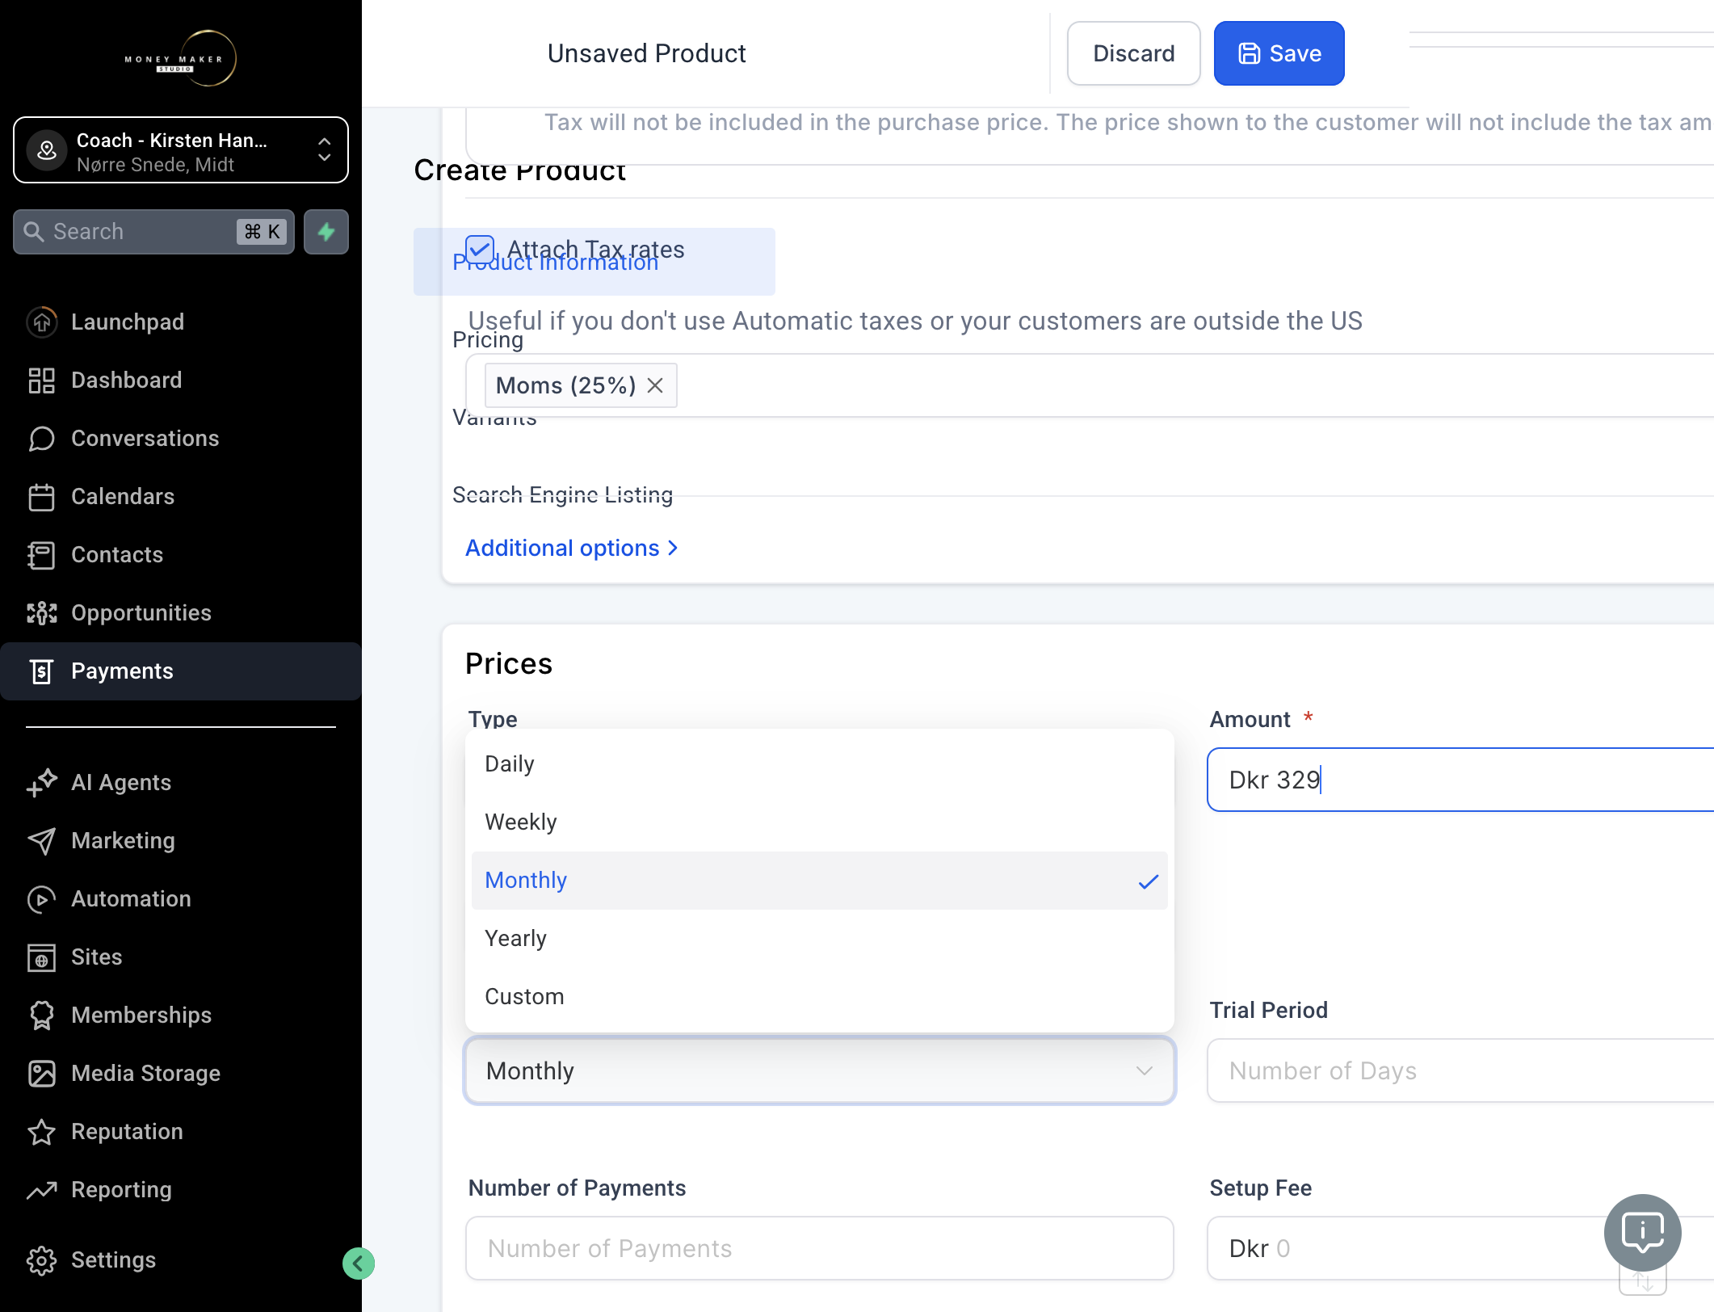
Task: Click the Trial Period Number of Days field
Action: 1460,1070
